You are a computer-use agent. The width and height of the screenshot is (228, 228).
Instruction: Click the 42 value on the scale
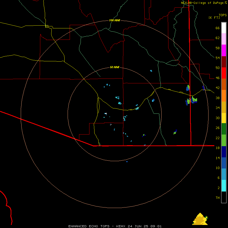coord(218,88)
